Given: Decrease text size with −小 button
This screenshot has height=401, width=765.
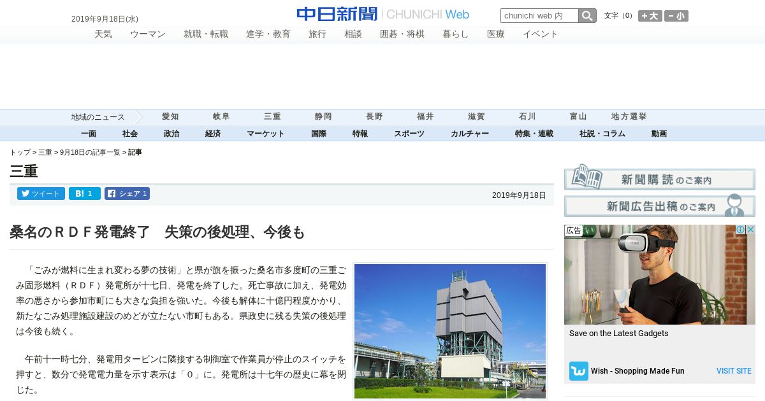Looking at the screenshot, I should [676, 16].
